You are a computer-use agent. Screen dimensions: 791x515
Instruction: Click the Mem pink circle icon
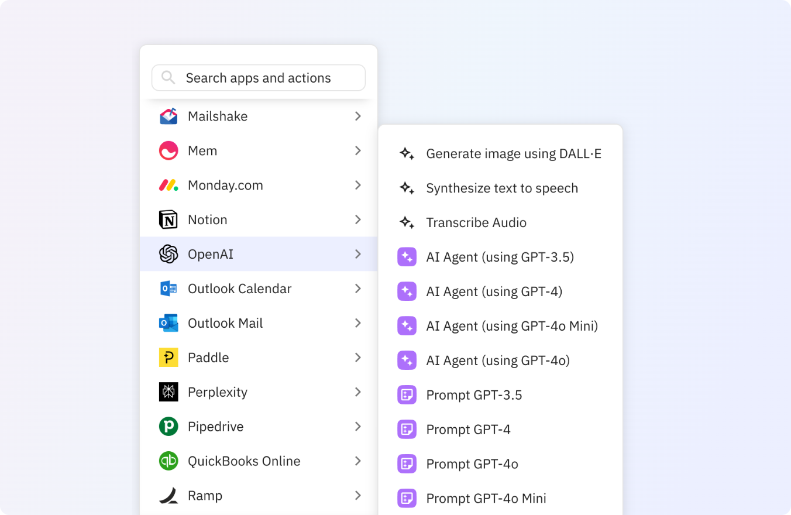168,151
